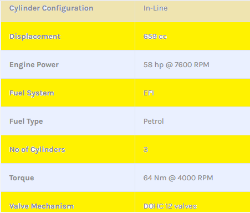
Task: Select the cylinder count value 3
Action: [x=146, y=150]
